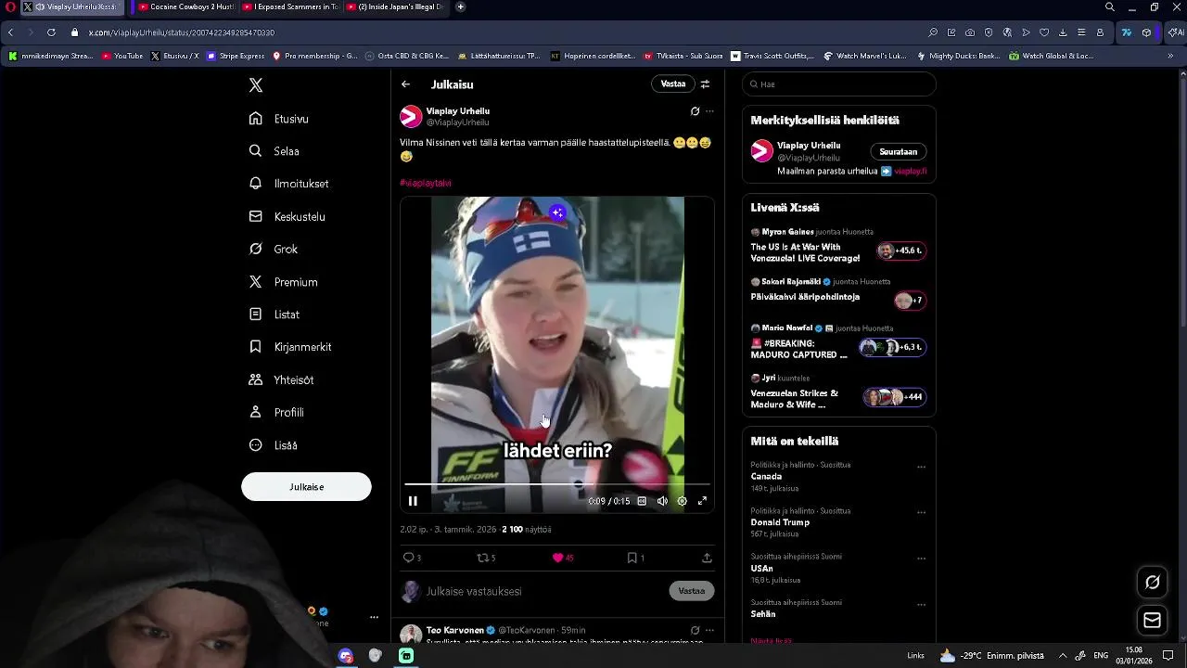Viewport: 1187px width, 668px height.
Task: Open the Canada trend
Action: coord(766,476)
